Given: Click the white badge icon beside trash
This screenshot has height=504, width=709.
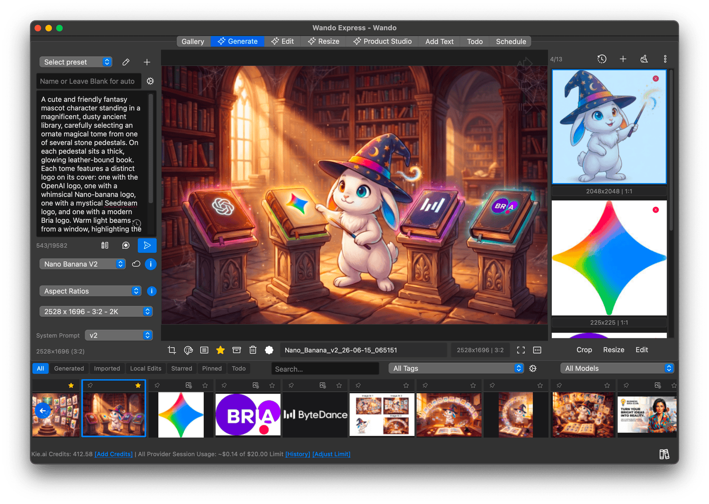Looking at the screenshot, I should pyautogui.click(x=269, y=350).
